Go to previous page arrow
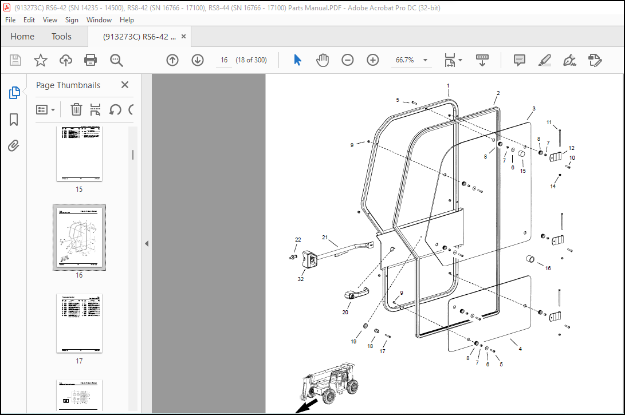Image resolution: width=625 pixels, height=415 pixels. pos(172,60)
